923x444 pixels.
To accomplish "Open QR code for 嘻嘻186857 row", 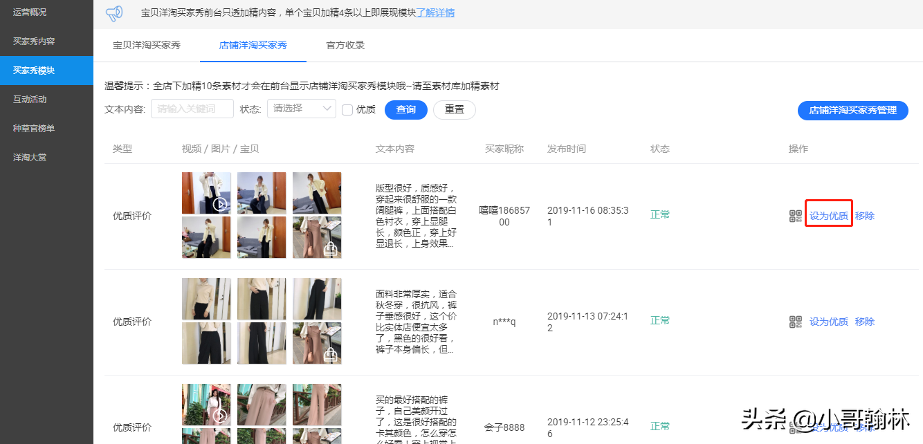I will pyautogui.click(x=796, y=216).
